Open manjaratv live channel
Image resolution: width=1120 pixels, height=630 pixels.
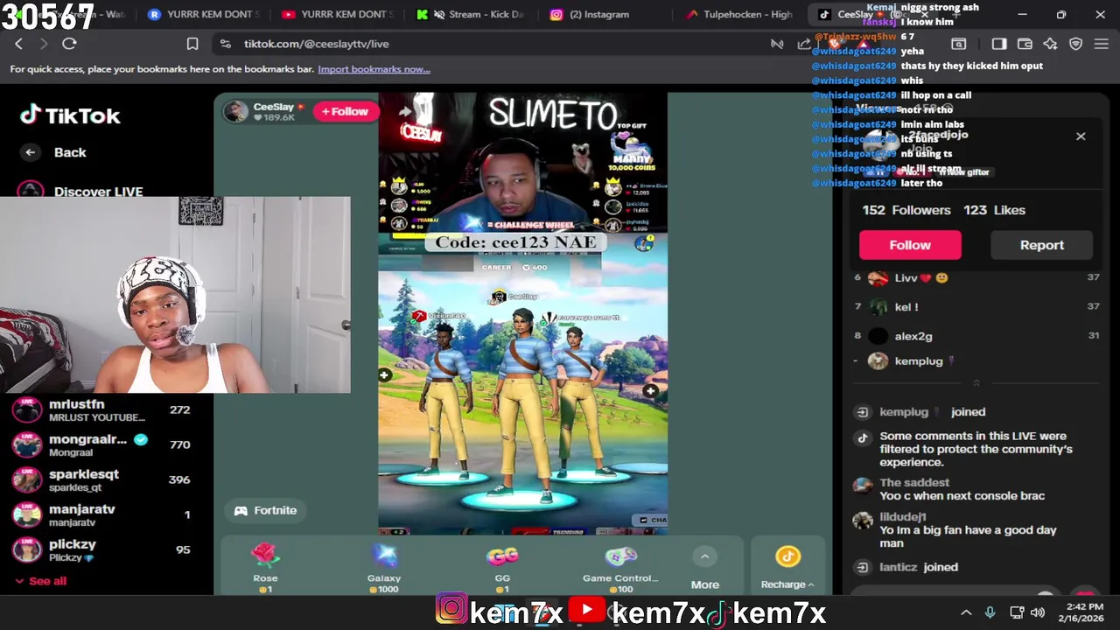click(105, 514)
